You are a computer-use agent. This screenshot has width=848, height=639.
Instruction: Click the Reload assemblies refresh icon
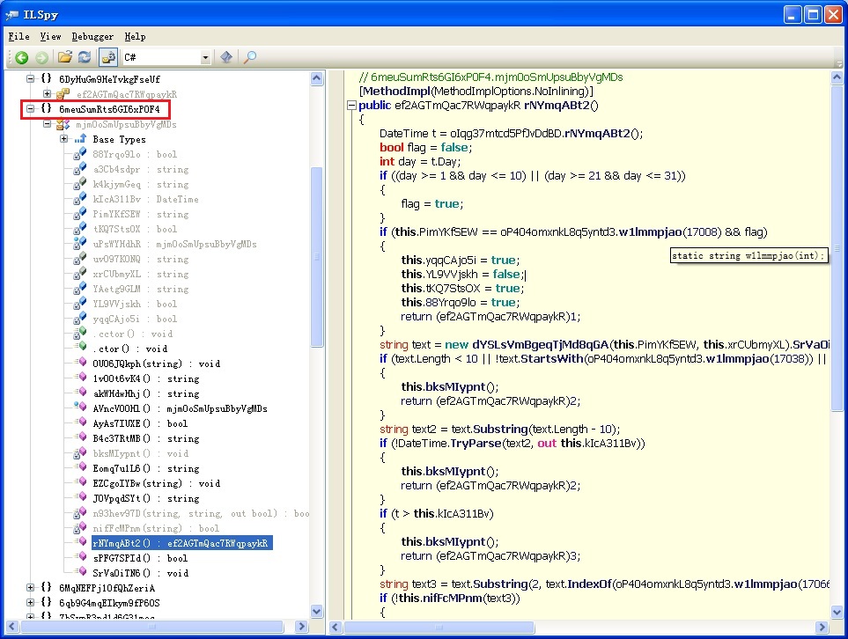click(85, 56)
